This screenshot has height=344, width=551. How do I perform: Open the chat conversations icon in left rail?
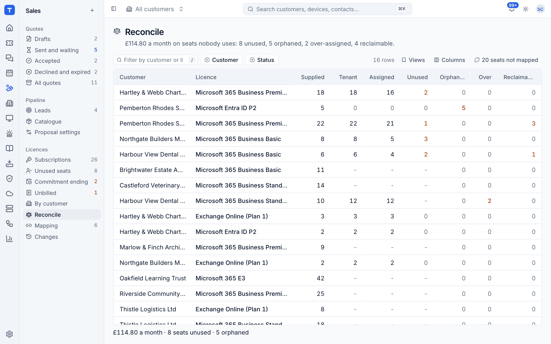pyautogui.click(x=9, y=58)
